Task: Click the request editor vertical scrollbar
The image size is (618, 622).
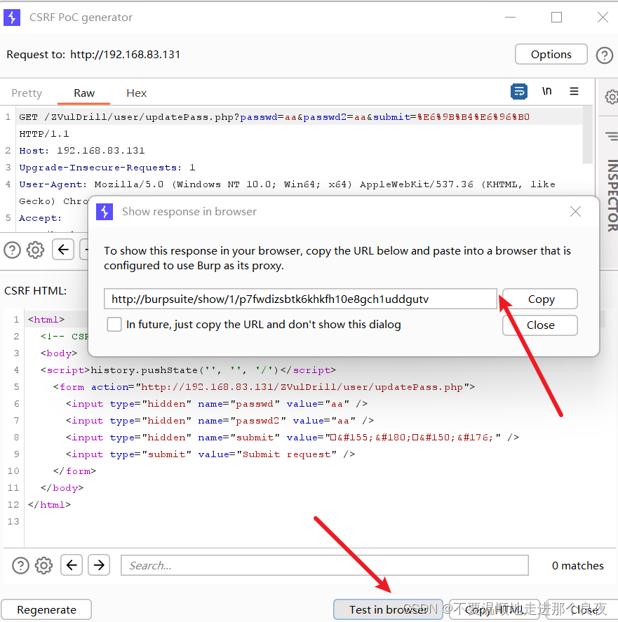Action: [587, 135]
